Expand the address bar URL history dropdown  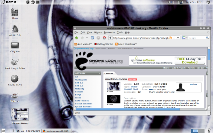pos(178,38)
